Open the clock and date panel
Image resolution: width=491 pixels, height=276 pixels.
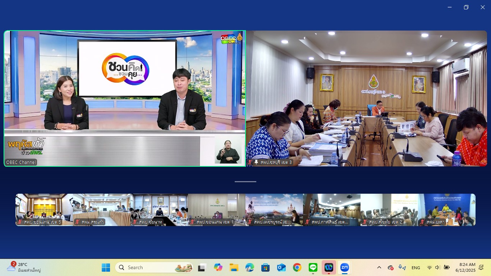pyautogui.click(x=465, y=267)
